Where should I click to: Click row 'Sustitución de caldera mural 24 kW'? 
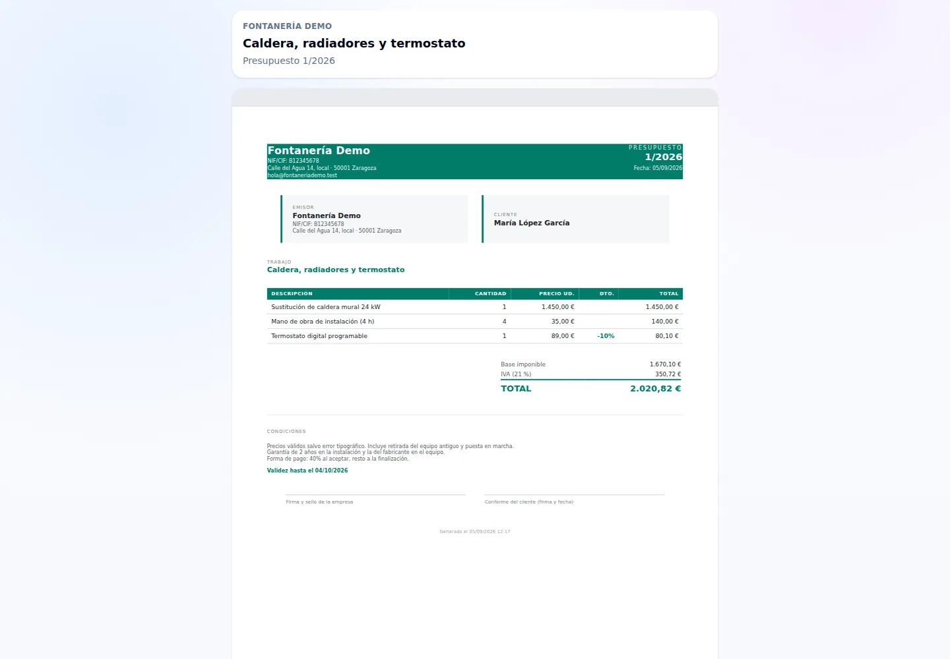point(475,307)
